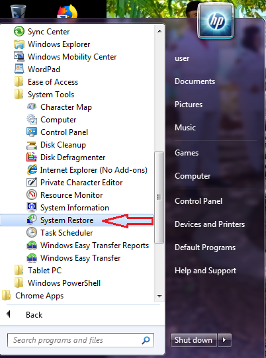This screenshot has height=358, width=266.
Task: Click the magnifier icon in search box
Action: [146, 340]
